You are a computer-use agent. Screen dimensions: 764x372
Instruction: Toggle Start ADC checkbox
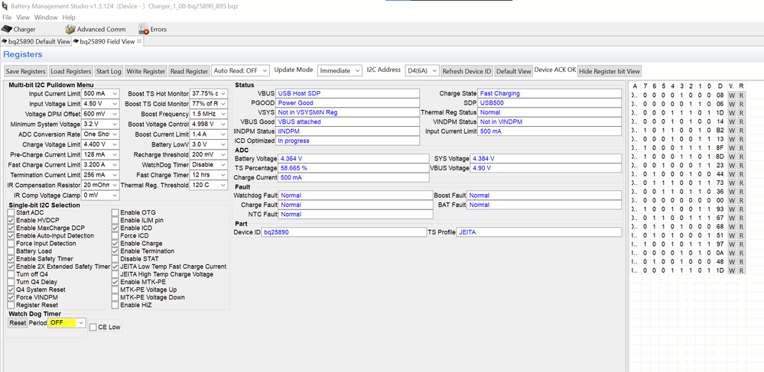pyautogui.click(x=11, y=213)
